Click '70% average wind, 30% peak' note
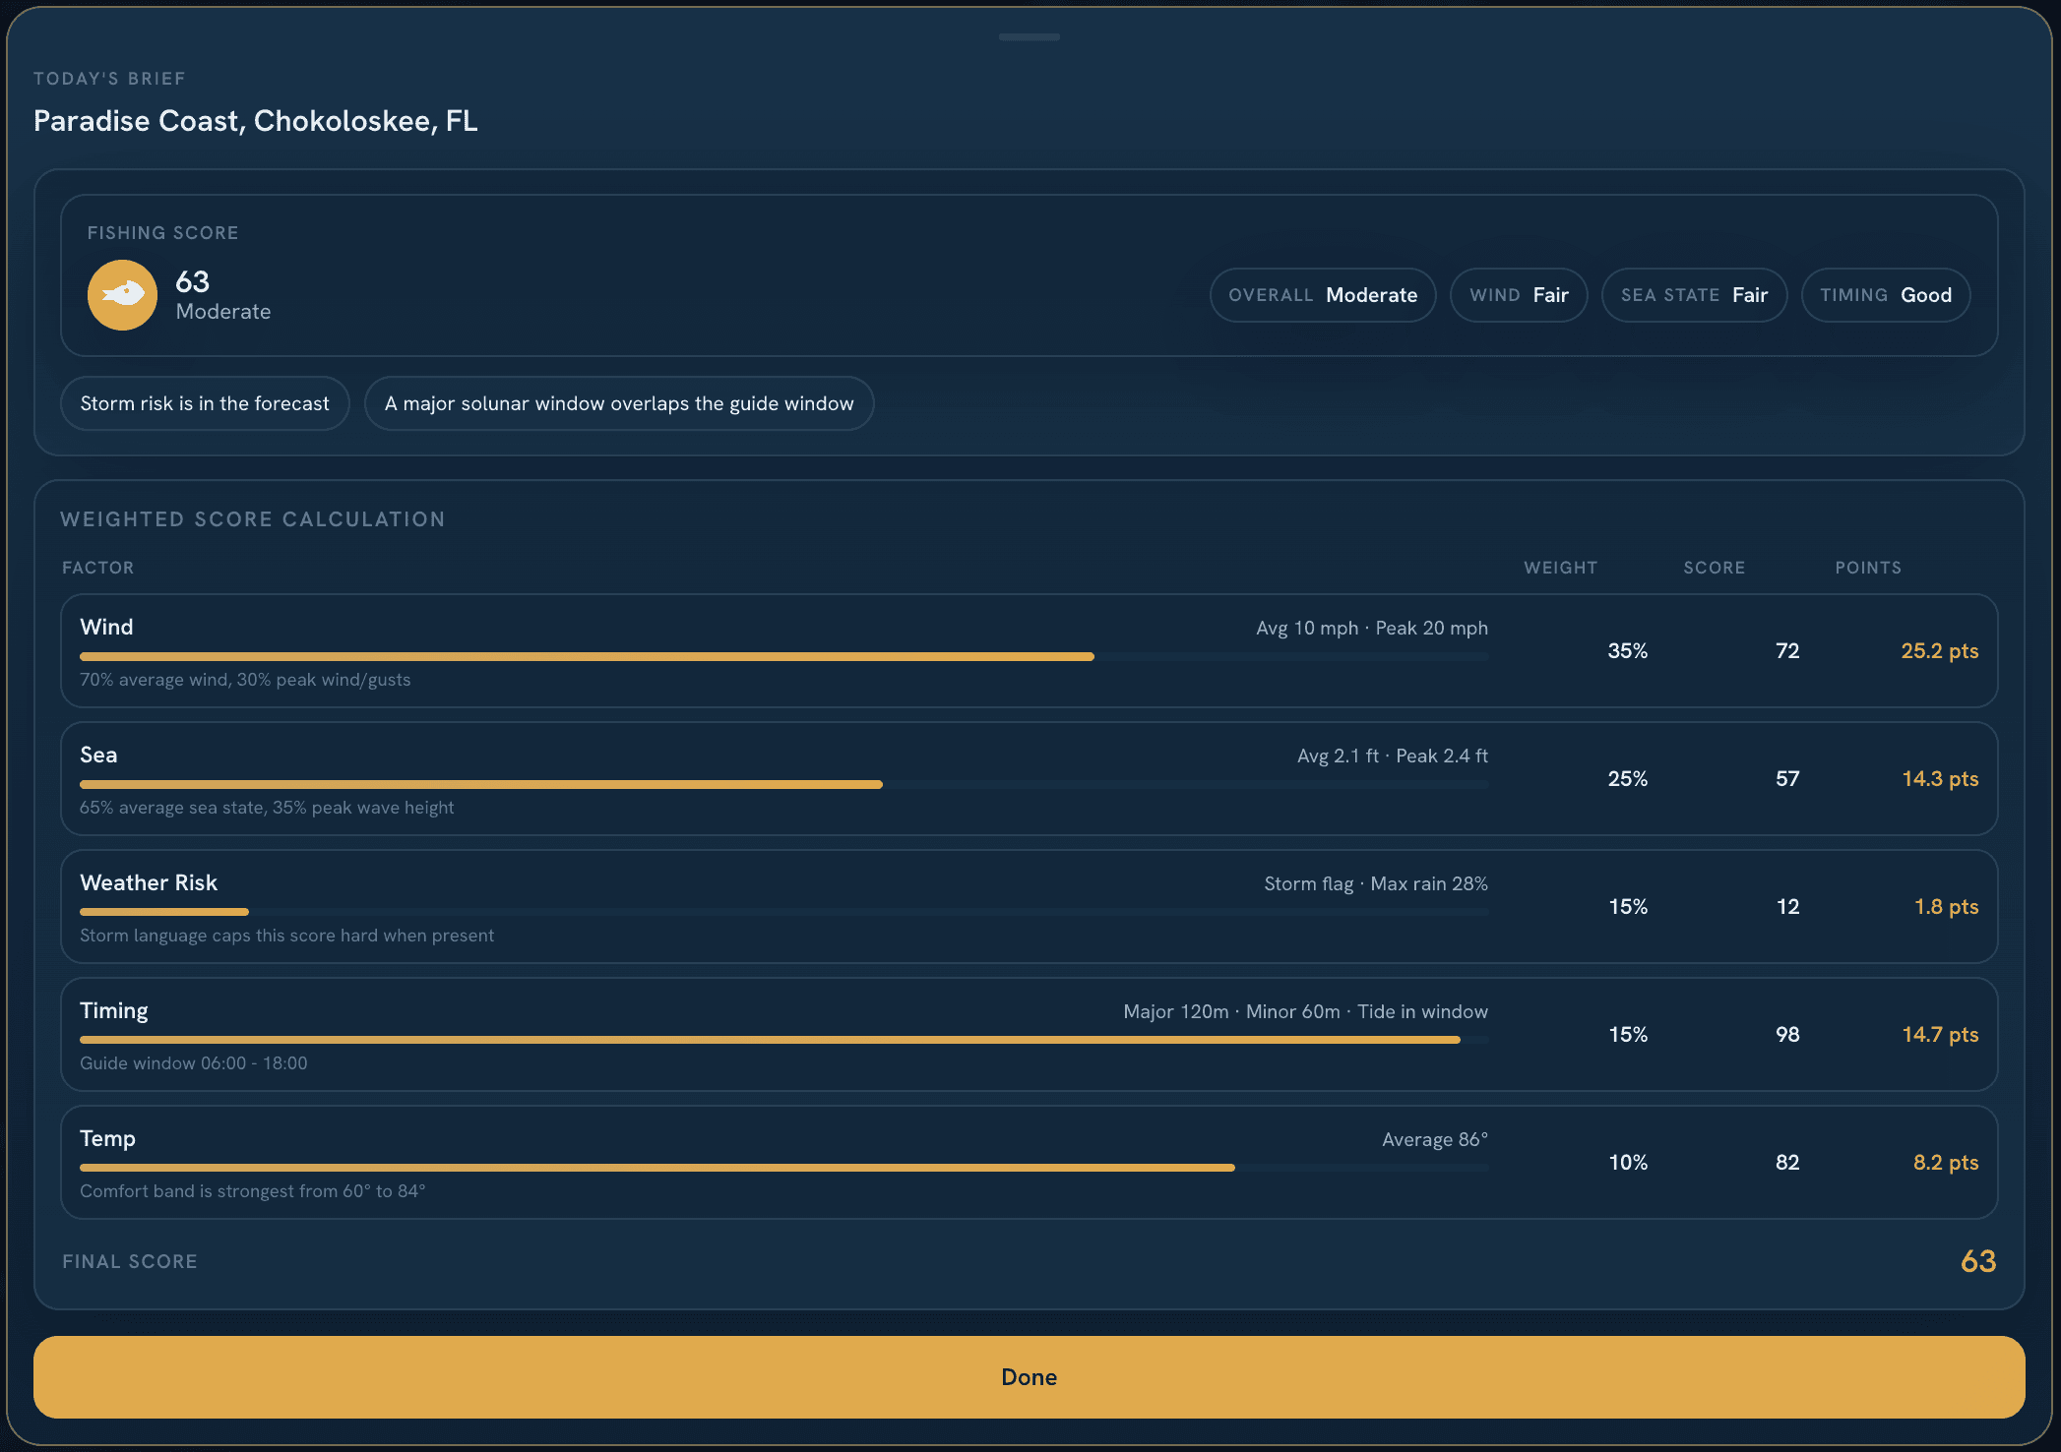The height and width of the screenshot is (1452, 2061). click(245, 679)
